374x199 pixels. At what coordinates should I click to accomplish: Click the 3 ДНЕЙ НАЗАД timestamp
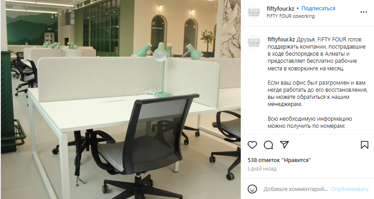[x=262, y=169]
